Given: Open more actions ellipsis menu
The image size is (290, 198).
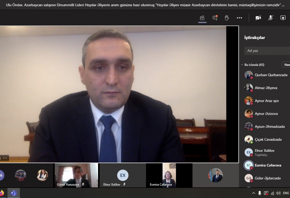Looking at the screenshot, I should 239,18.
